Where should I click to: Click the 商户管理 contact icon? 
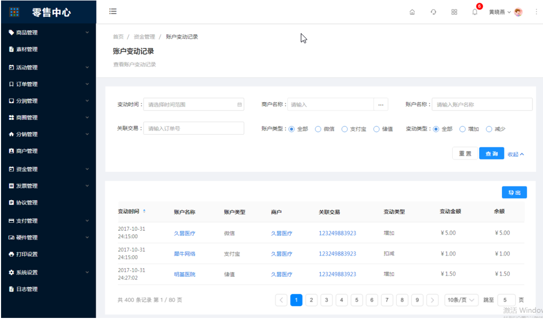click(11, 151)
